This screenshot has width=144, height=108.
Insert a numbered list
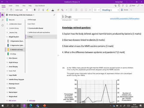[x=76, y=10]
